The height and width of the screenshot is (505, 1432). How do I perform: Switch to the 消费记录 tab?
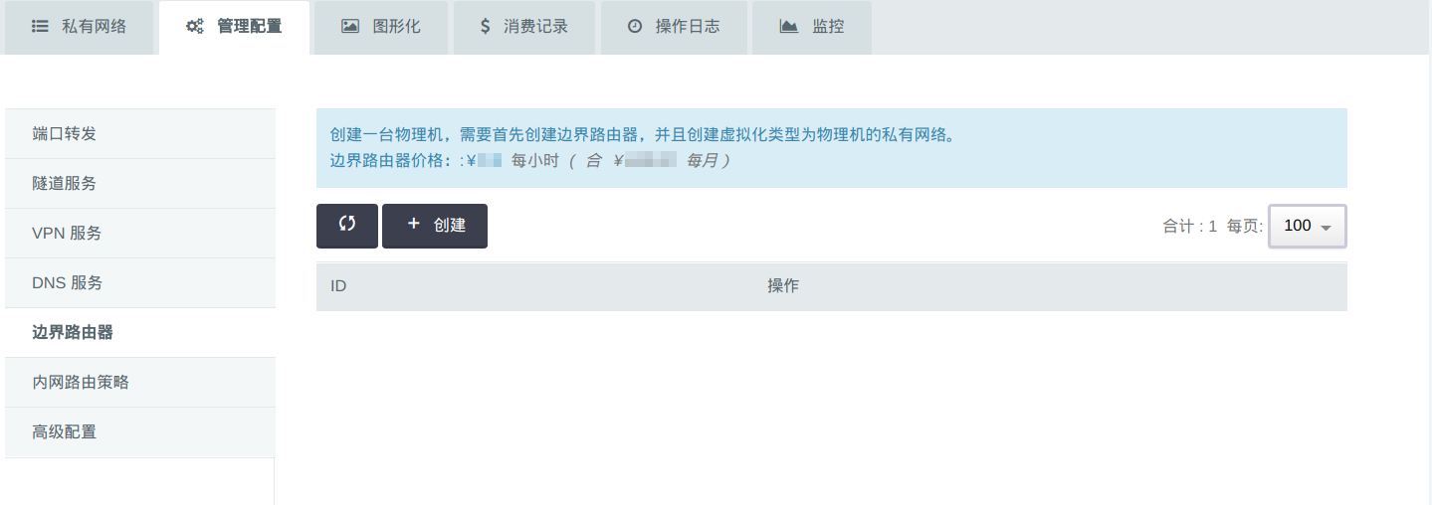point(524,28)
